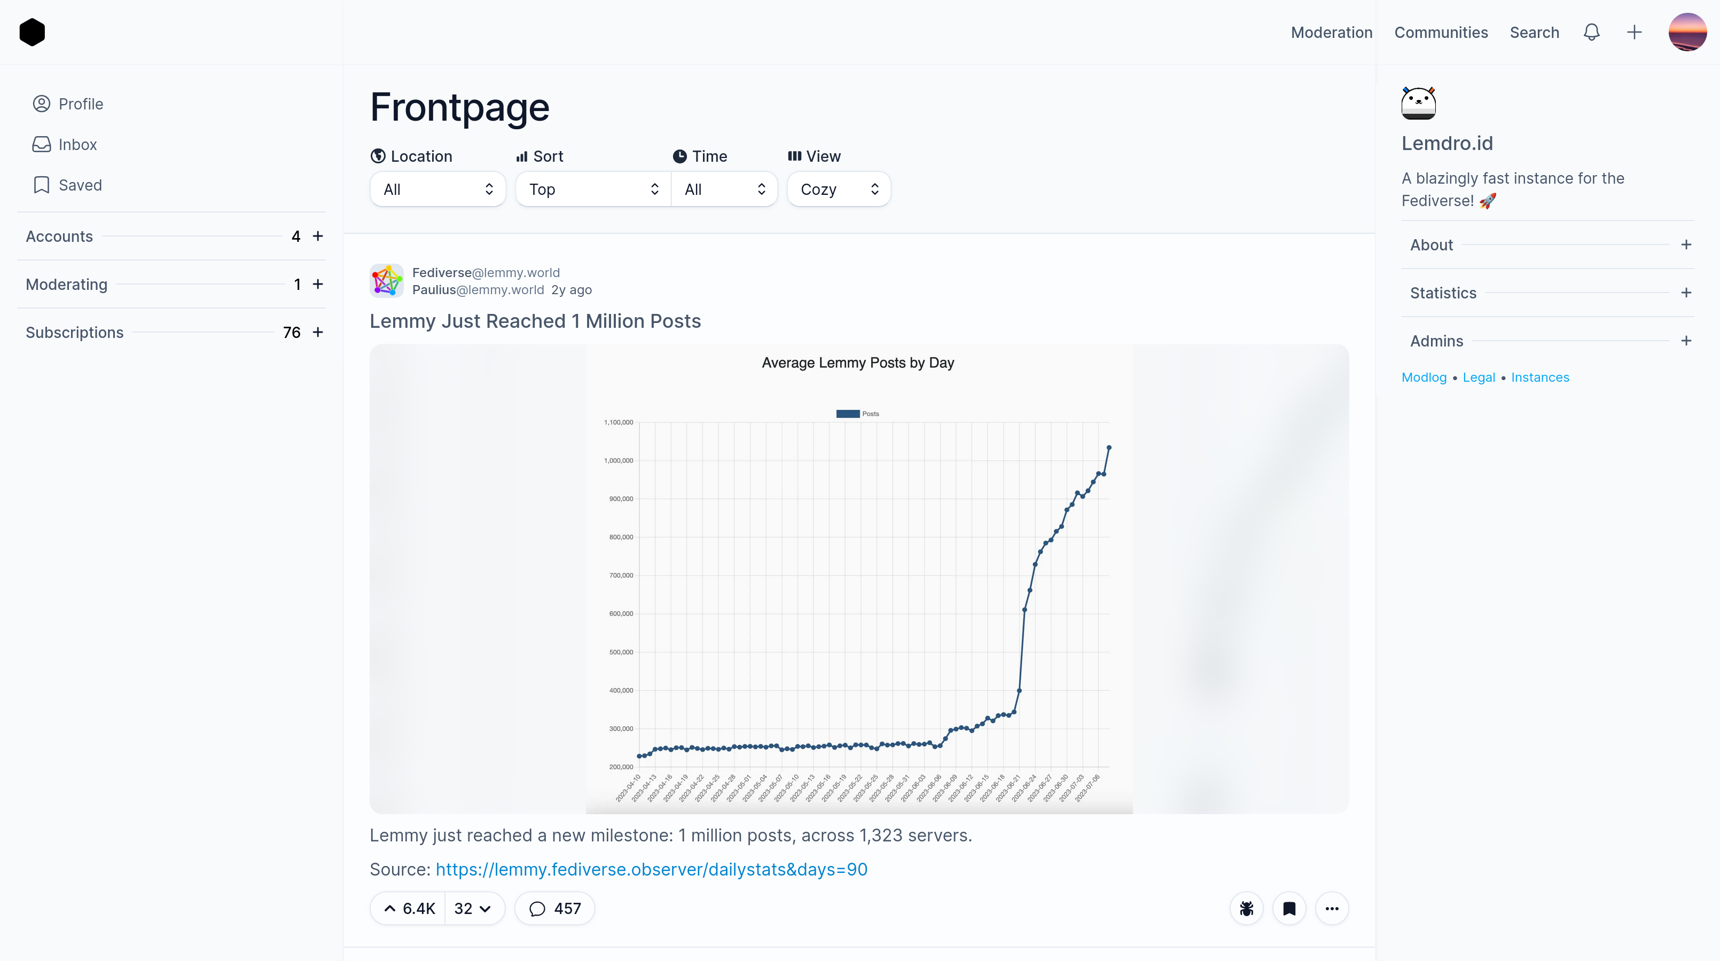Open the user avatar menu
Viewport: 1720px width, 961px height.
(x=1687, y=32)
